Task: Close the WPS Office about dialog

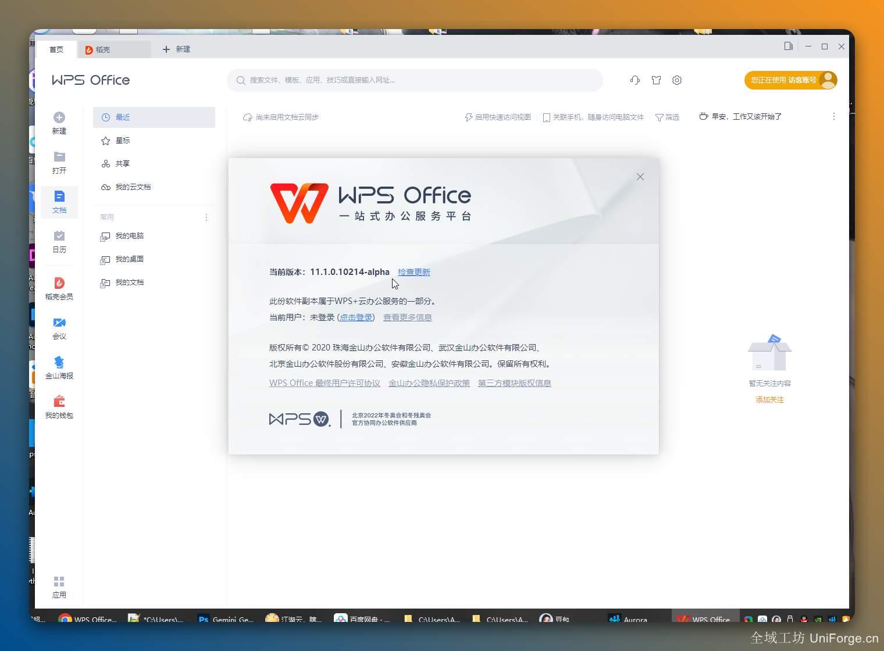Action: (640, 177)
